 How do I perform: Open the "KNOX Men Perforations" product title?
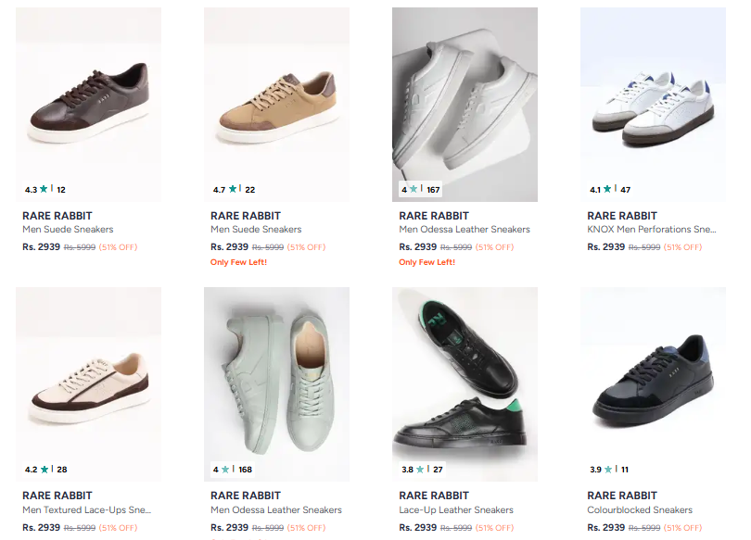(x=652, y=230)
